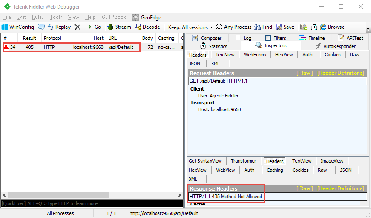The image size is (371, 218).
Task: Select the request Cookies tab
Action: coord(332,54)
